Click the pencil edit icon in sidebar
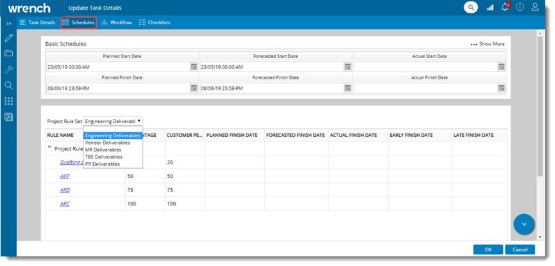Viewport: 555px width, 266px height. (x=8, y=38)
